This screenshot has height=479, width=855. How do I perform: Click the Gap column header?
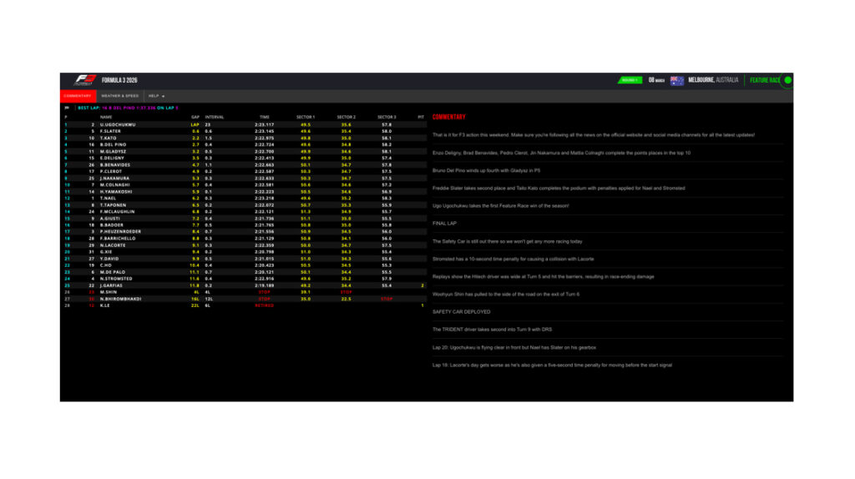pyautogui.click(x=195, y=117)
